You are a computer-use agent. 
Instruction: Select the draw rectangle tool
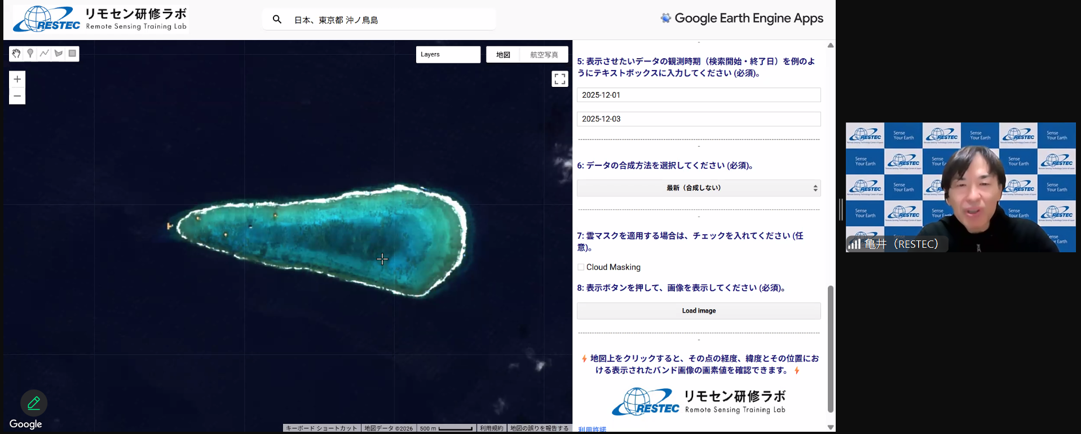click(72, 54)
